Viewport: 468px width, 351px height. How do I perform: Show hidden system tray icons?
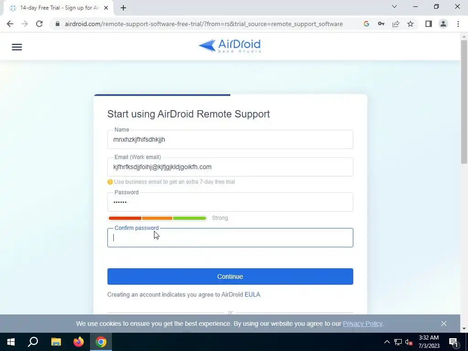(387, 342)
